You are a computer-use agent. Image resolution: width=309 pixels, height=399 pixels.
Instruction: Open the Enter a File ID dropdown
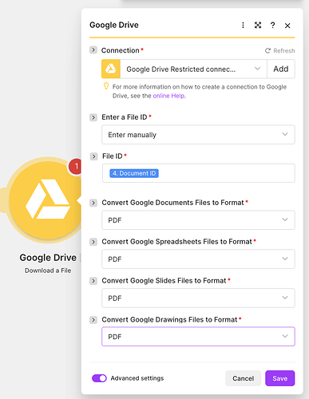(198, 135)
